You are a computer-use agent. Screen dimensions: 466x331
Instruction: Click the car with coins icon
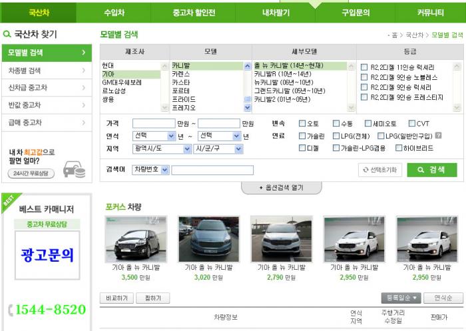coord(74,170)
